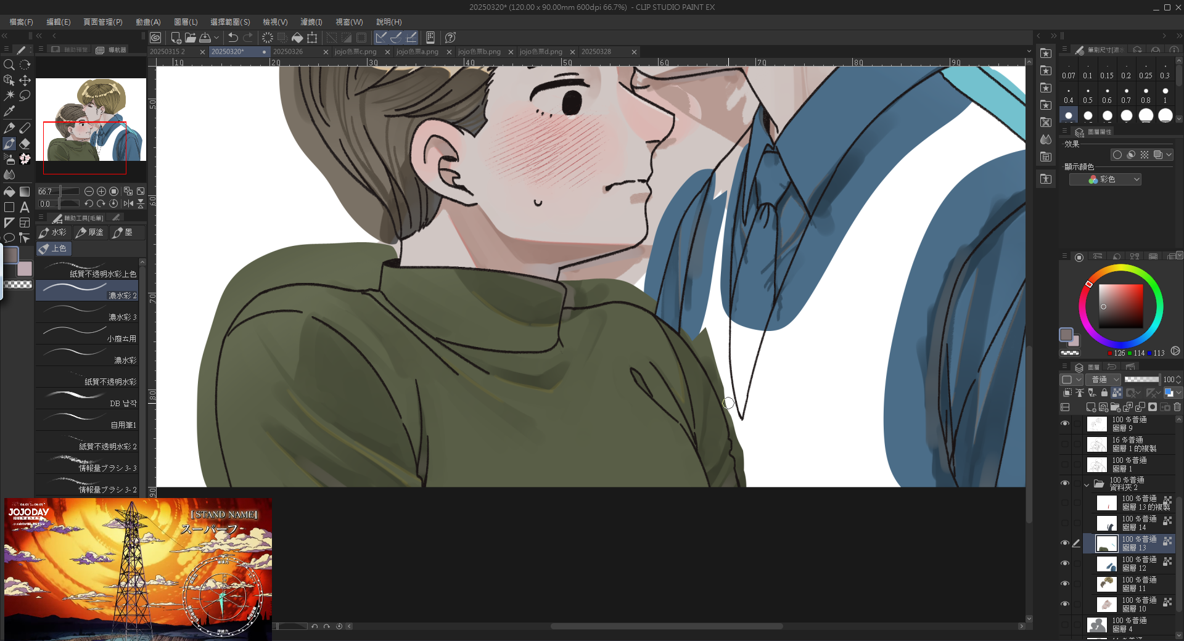Toggle Lock transparent pixels button
This screenshot has width=1184, height=641.
(x=1117, y=393)
